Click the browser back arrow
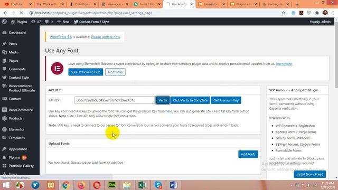Image resolution: width=338 pixels, height=190 pixels. pos(5,13)
